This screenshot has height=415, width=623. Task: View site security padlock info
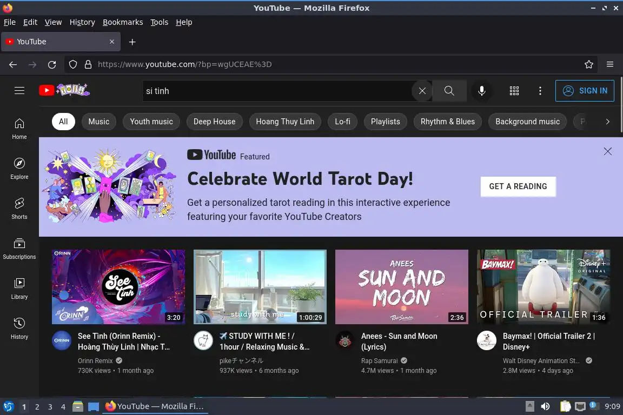tap(88, 64)
